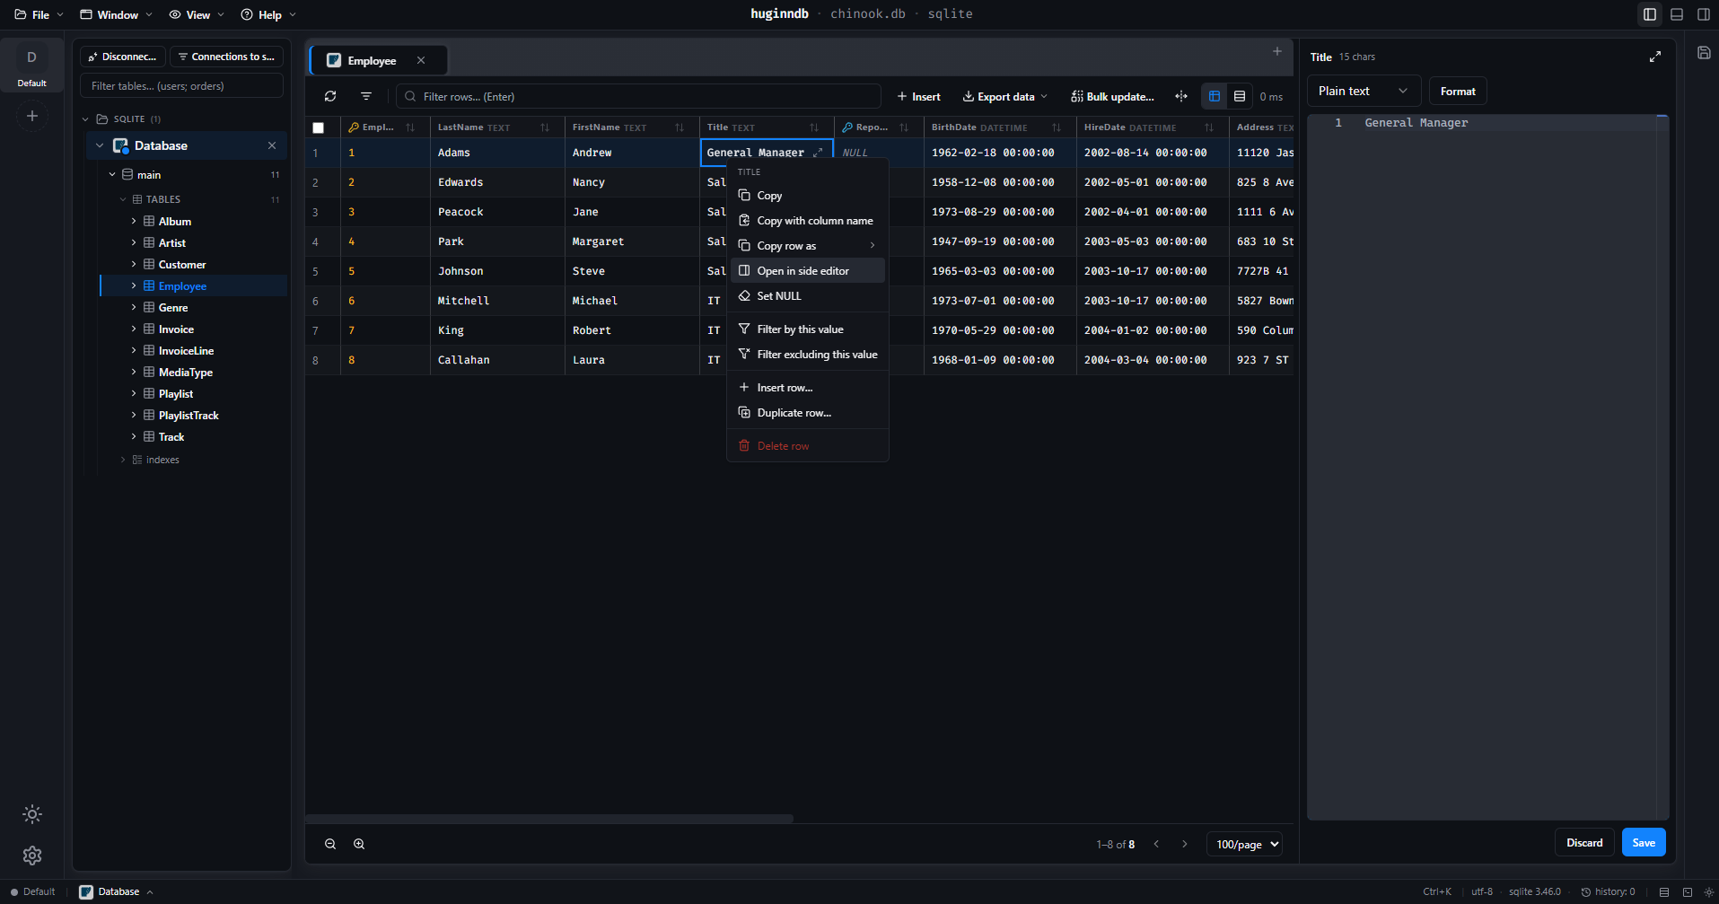
Task: Open the File menu
Action: [x=39, y=14]
